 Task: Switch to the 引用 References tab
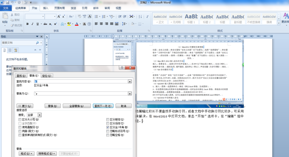pyautogui.click(x=85, y=8)
